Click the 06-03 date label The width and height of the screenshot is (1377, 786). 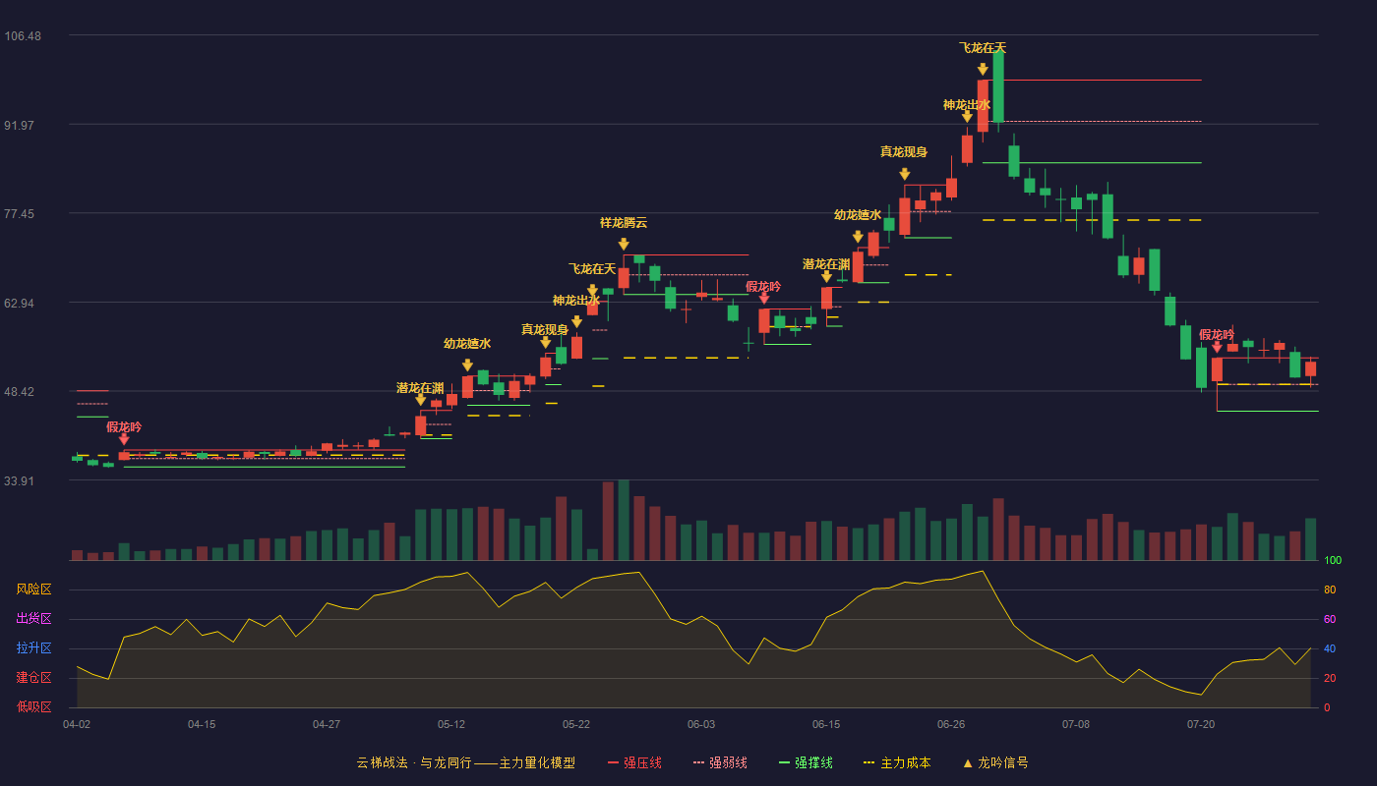point(701,724)
